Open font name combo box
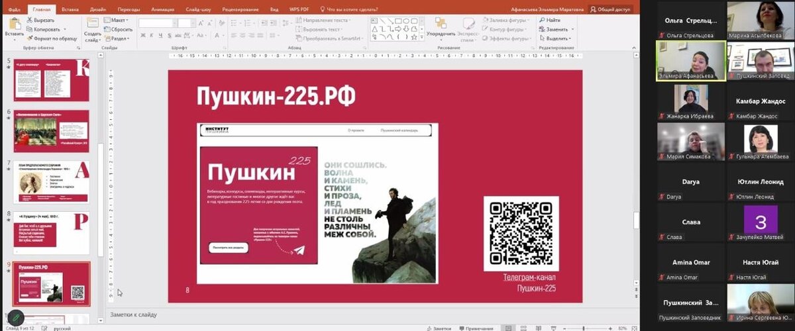795x331 pixels. tap(158, 23)
